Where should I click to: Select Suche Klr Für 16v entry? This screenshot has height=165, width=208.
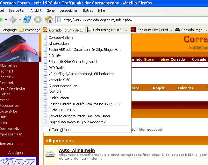(x=86, y=110)
